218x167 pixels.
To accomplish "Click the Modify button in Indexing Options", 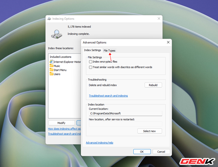I will tap(61, 123).
